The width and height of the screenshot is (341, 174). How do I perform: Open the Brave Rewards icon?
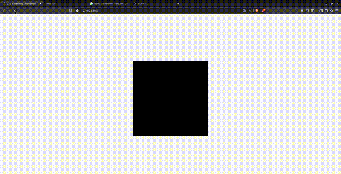(x=263, y=10)
